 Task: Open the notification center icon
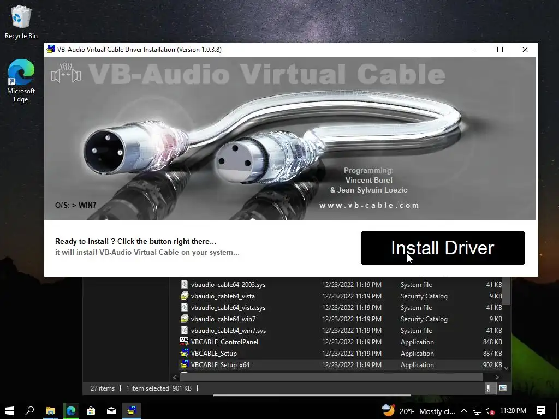541,411
